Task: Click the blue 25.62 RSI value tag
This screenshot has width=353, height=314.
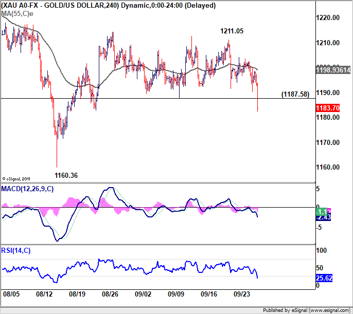Action: click(324, 278)
